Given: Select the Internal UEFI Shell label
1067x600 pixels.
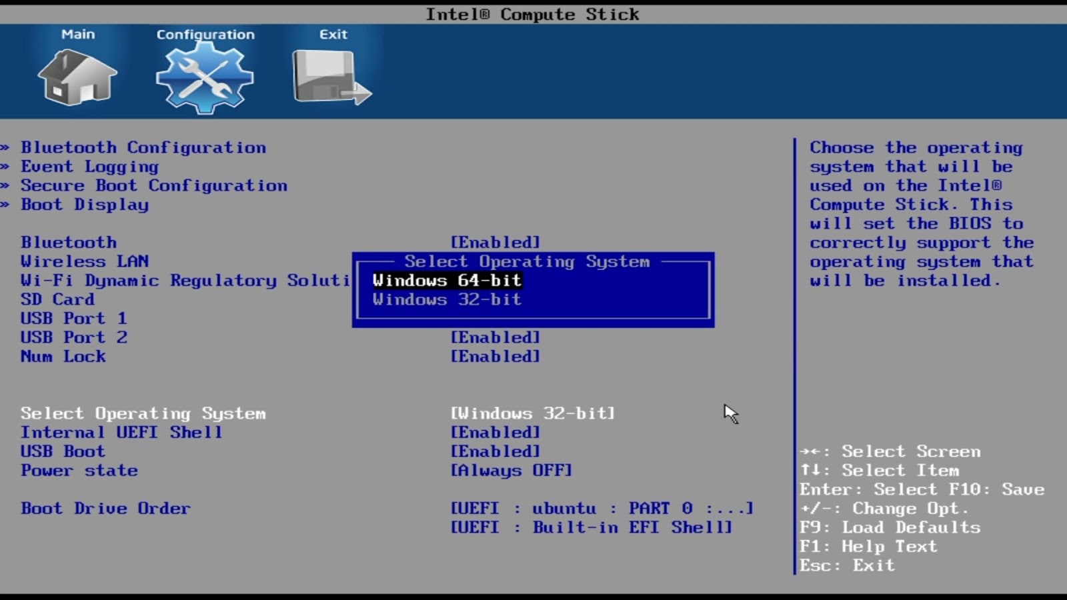Looking at the screenshot, I should coord(121,433).
